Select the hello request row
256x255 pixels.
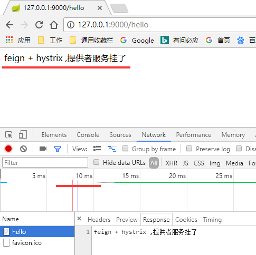point(37,232)
